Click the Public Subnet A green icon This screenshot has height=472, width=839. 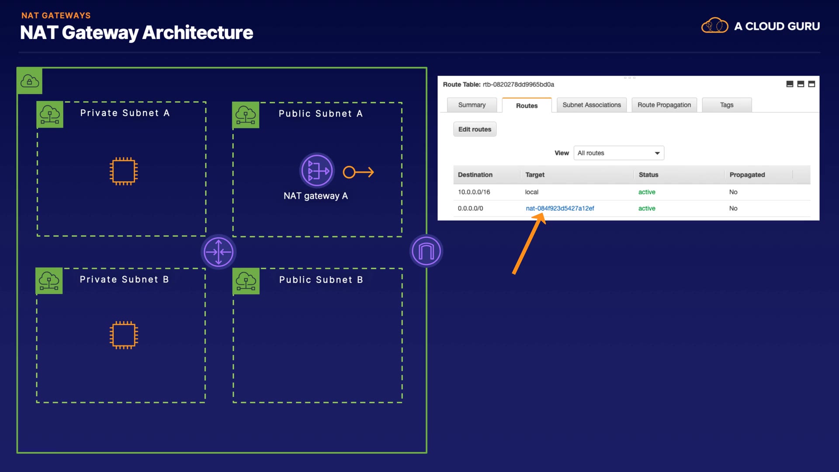point(246,115)
